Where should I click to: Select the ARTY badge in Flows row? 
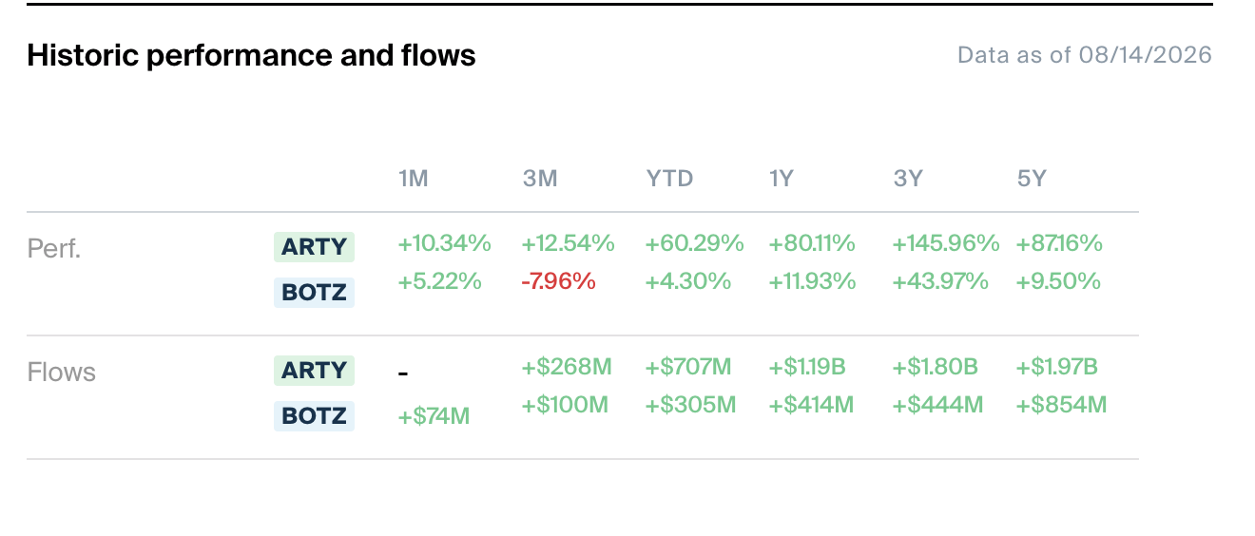coord(314,370)
